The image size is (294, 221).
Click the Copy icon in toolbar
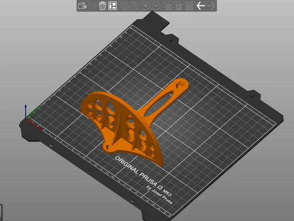tap(124, 6)
